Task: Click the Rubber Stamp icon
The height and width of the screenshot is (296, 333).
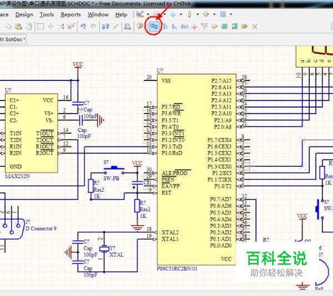Action: 29,27
